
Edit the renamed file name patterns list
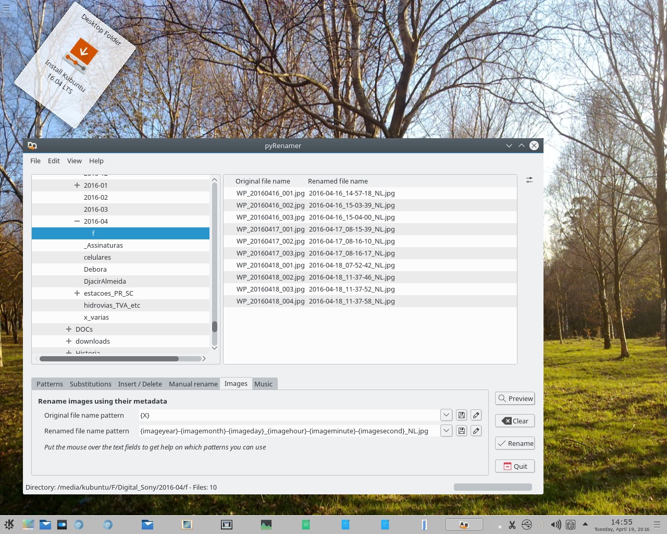[x=476, y=431]
